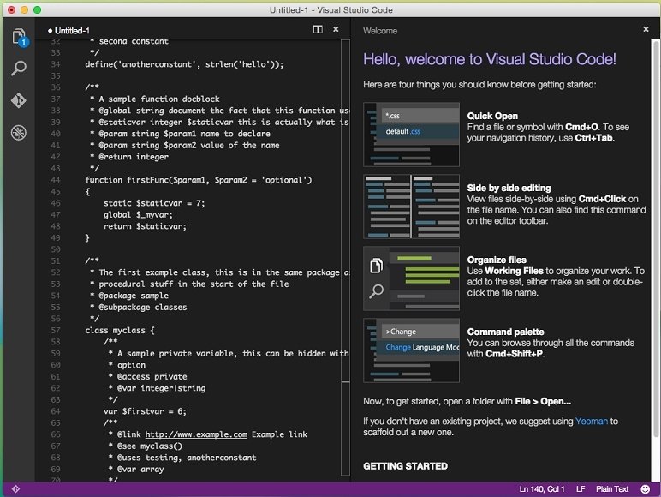661x497 pixels.
Task: Click line 62 @var integer|string comment
Action: (158, 388)
